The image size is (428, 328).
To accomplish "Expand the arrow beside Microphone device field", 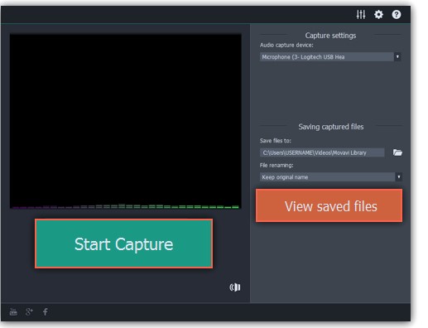I will (x=397, y=57).
